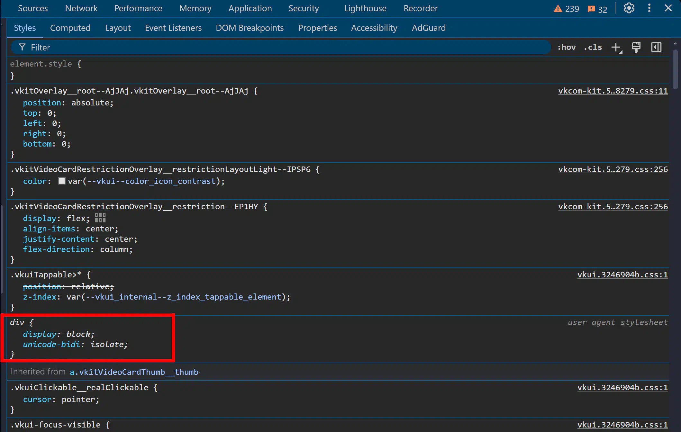The image size is (681, 432).
Task: Open vkcom-kit css:256 link for restriction--EP1HY rule
Action: 613,207
